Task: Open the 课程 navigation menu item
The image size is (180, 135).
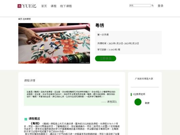Action: point(53,6)
